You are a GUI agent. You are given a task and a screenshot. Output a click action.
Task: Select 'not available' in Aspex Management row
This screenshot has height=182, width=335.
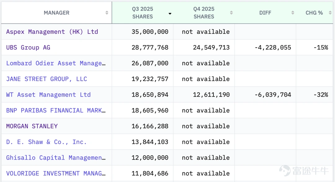[x=206, y=32]
